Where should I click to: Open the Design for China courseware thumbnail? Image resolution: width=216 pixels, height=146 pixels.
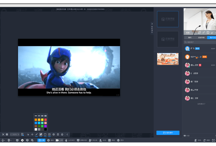pyautogui.click(x=168, y=59)
